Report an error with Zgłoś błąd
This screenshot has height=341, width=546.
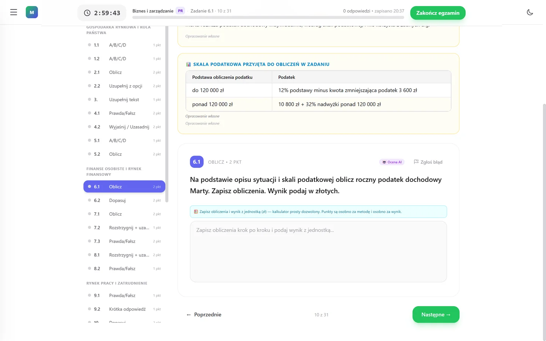[428, 162]
